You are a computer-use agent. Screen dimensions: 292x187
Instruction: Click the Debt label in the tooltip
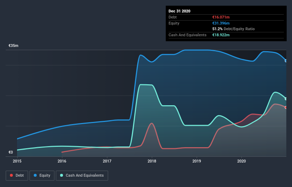click(x=172, y=17)
